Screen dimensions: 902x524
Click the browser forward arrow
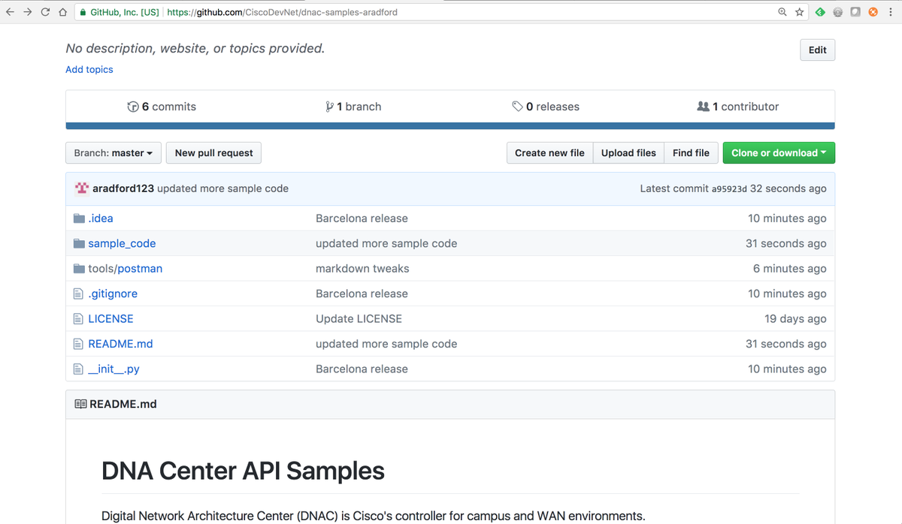(28, 12)
